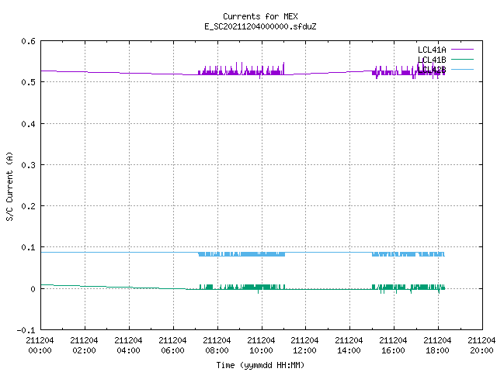Click the LCL41B legend label
Viewport: 497px width, 372px height.
(x=432, y=60)
